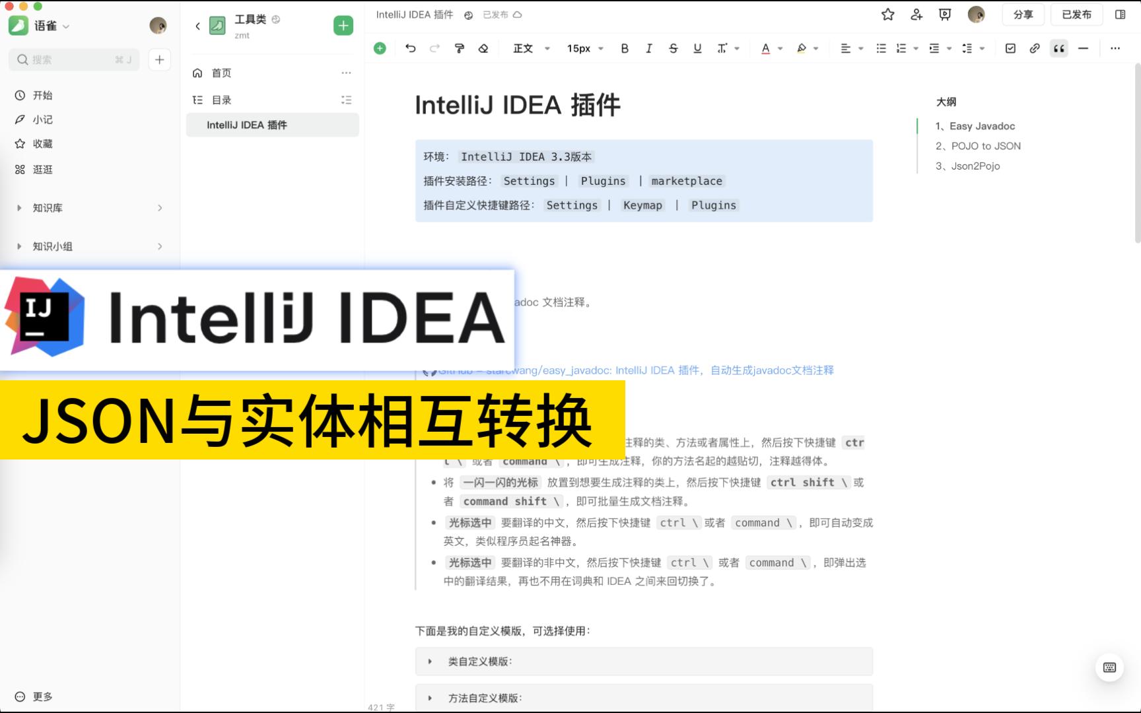Viewport: 1141px width, 713px height.
Task: Toggle the blockquote format
Action: [x=1059, y=48]
